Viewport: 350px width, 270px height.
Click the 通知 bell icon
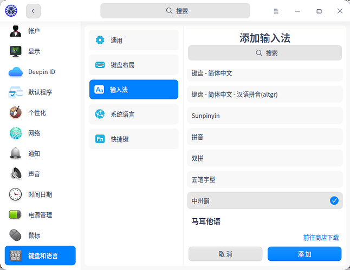coord(15,153)
